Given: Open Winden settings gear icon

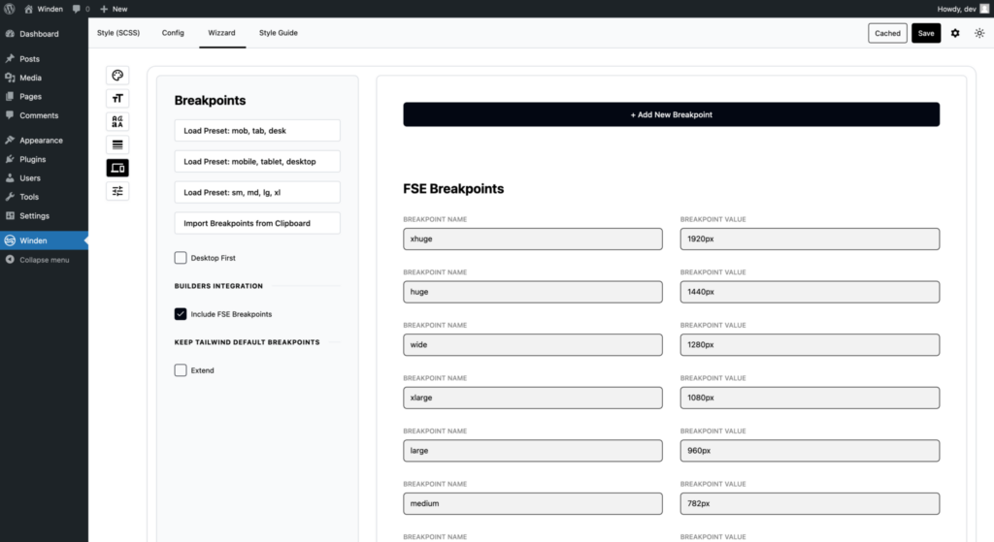Looking at the screenshot, I should 955,33.
